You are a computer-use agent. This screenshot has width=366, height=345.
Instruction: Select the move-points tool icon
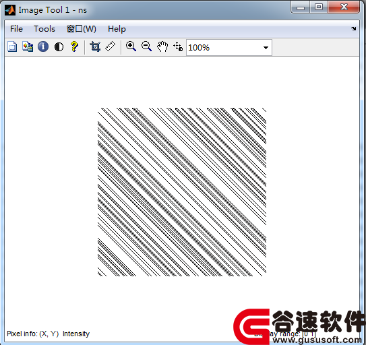[178, 46]
